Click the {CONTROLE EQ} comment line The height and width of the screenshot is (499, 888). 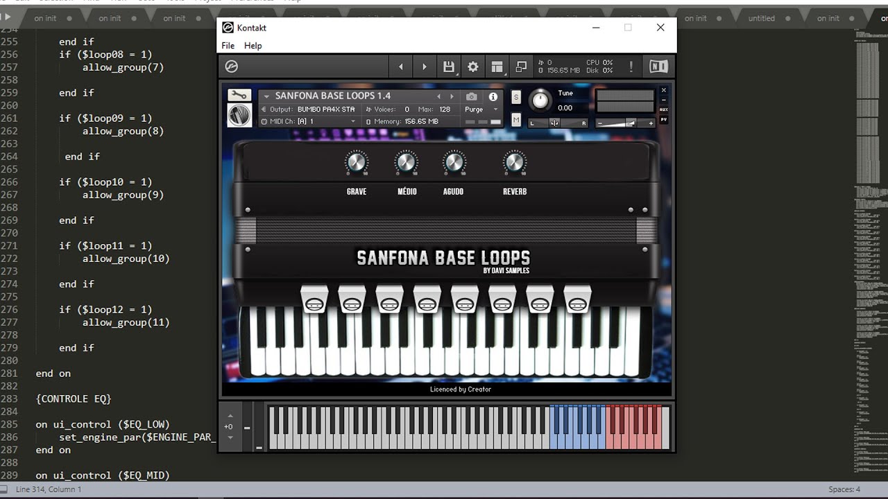tap(74, 399)
